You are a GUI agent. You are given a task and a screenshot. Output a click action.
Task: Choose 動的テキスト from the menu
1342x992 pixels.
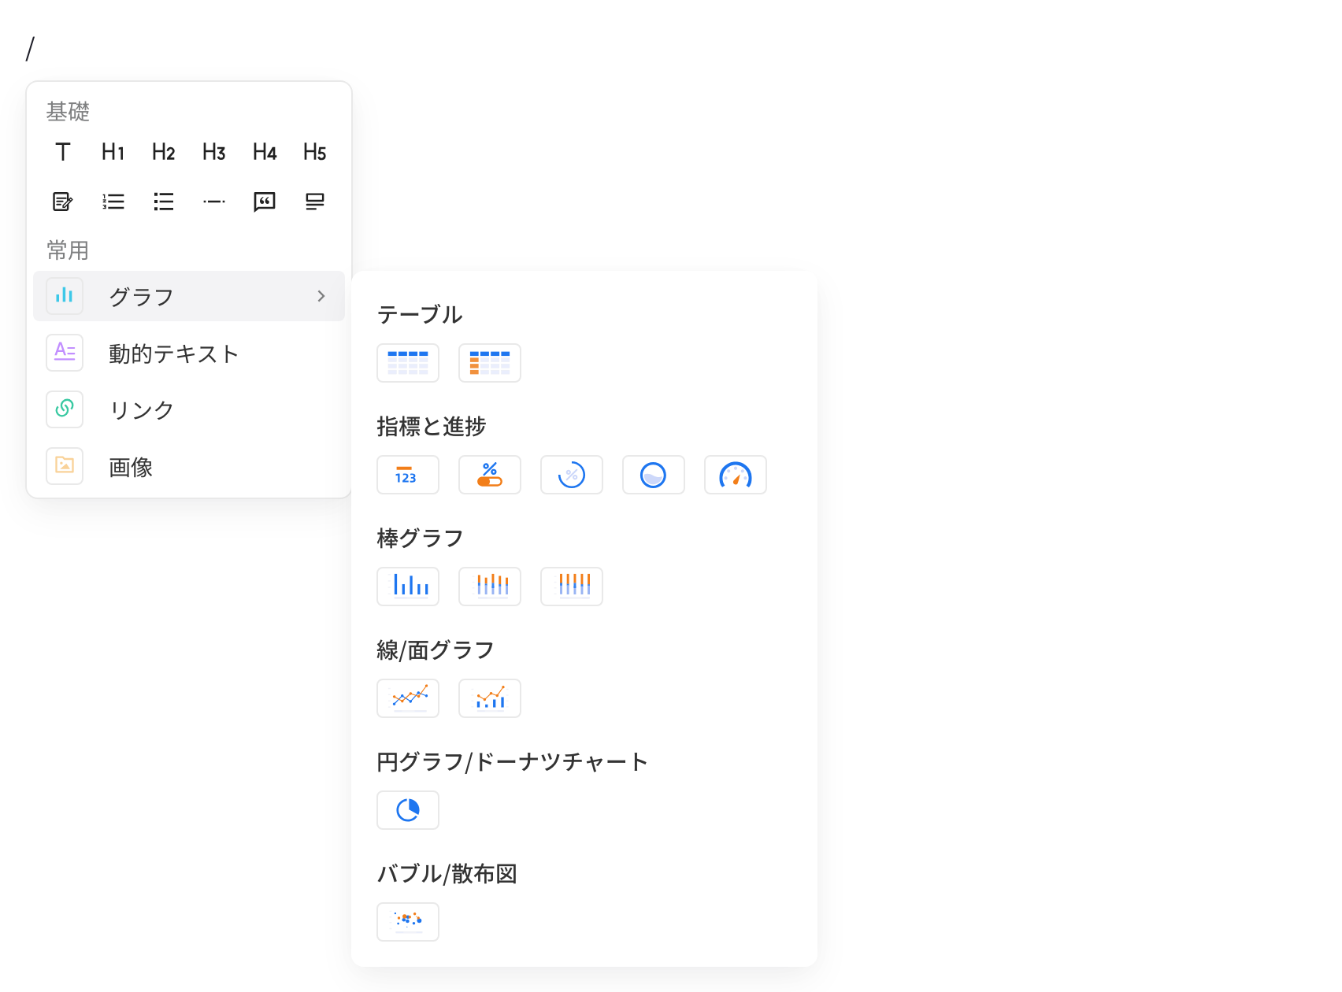pos(189,353)
